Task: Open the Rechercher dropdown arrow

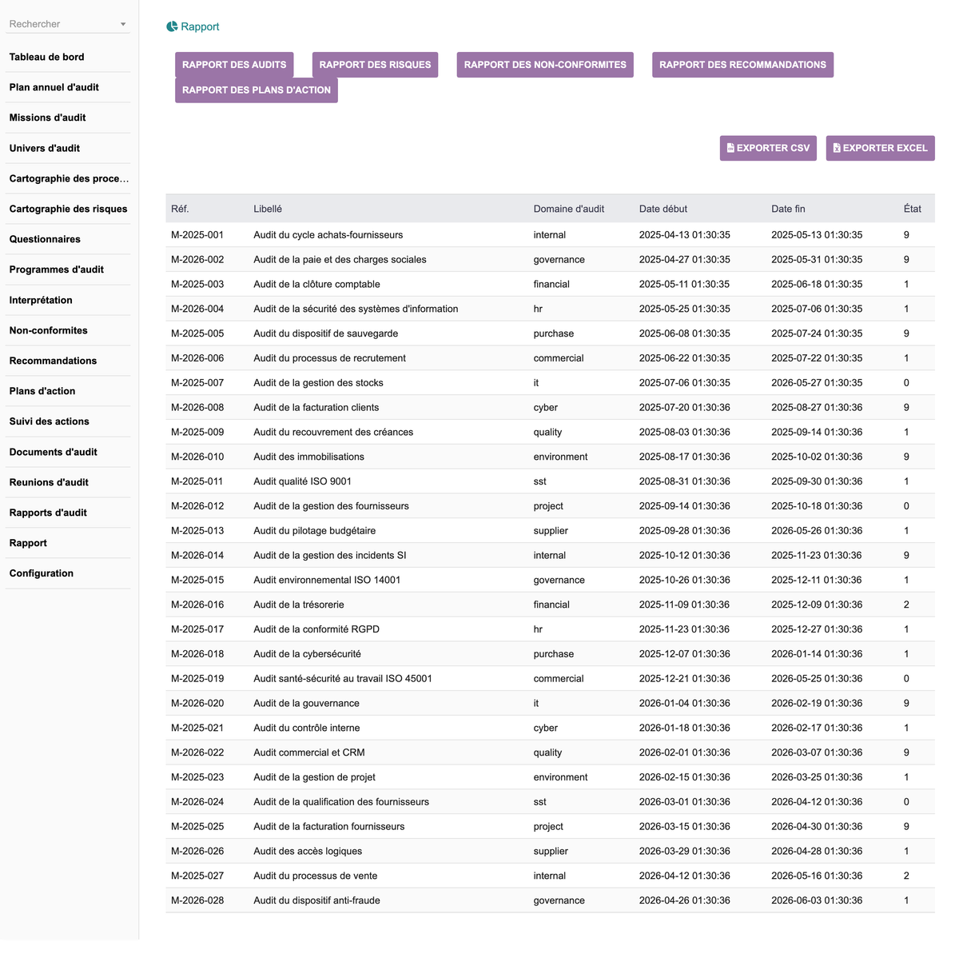Action: 123,24
